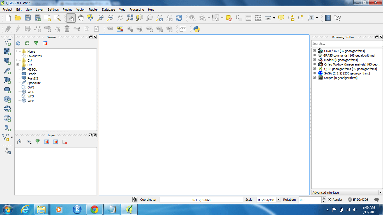Viewport: 383px width, 215px height.
Task: Open the Python Console
Action: 196,29
